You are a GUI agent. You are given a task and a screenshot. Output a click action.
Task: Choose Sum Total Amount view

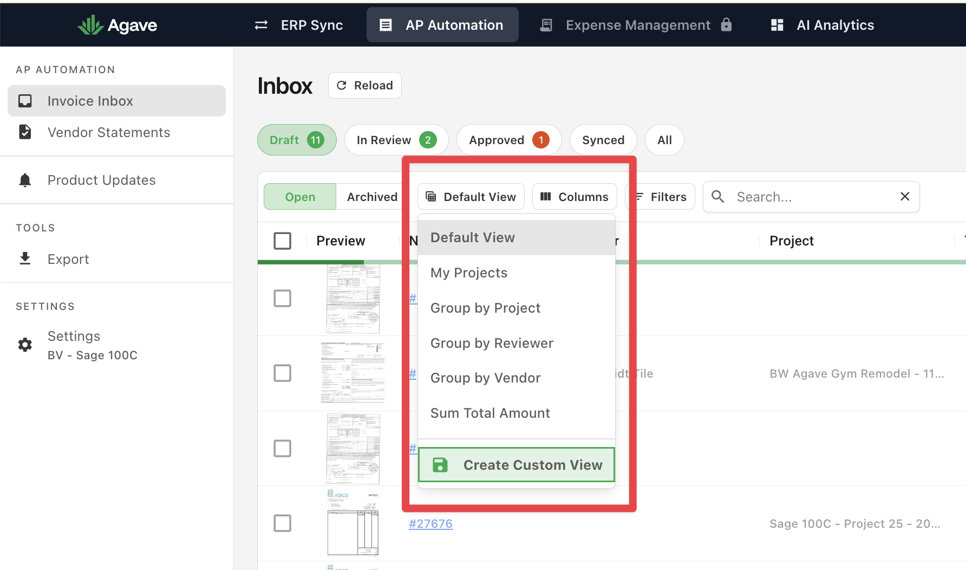[x=517, y=413]
